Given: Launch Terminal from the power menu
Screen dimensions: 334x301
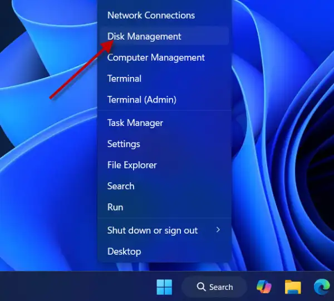Looking at the screenshot, I should pos(164,79).
